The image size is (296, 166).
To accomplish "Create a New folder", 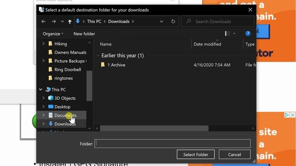I will (x=84, y=34).
